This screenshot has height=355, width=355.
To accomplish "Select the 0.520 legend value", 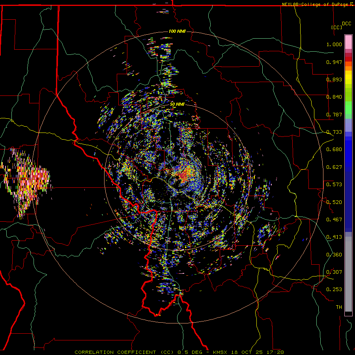I will [334, 202].
